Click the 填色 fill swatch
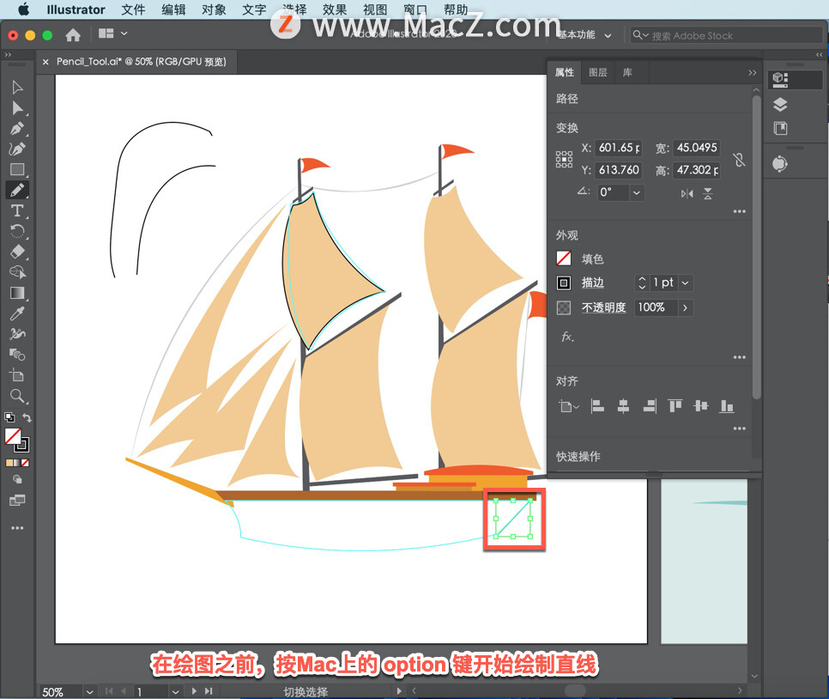The height and width of the screenshot is (699, 829). pos(564,258)
